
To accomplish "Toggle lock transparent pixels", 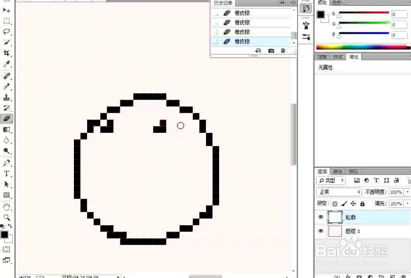I will click(x=335, y=204).
